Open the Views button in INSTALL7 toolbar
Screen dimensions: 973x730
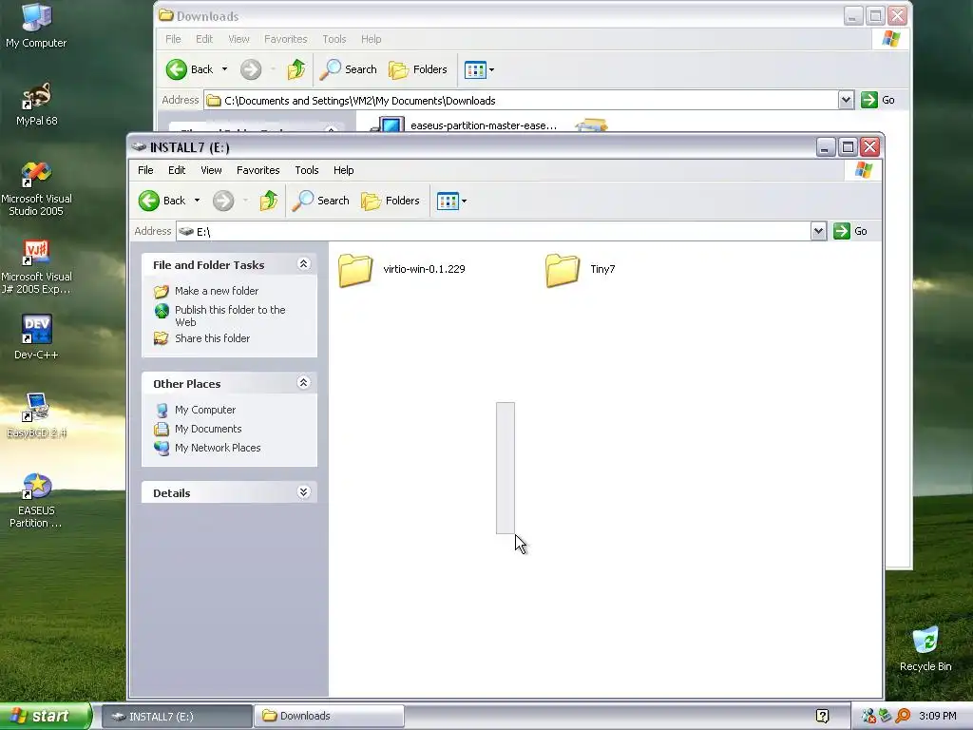click(x=448, y=202)
